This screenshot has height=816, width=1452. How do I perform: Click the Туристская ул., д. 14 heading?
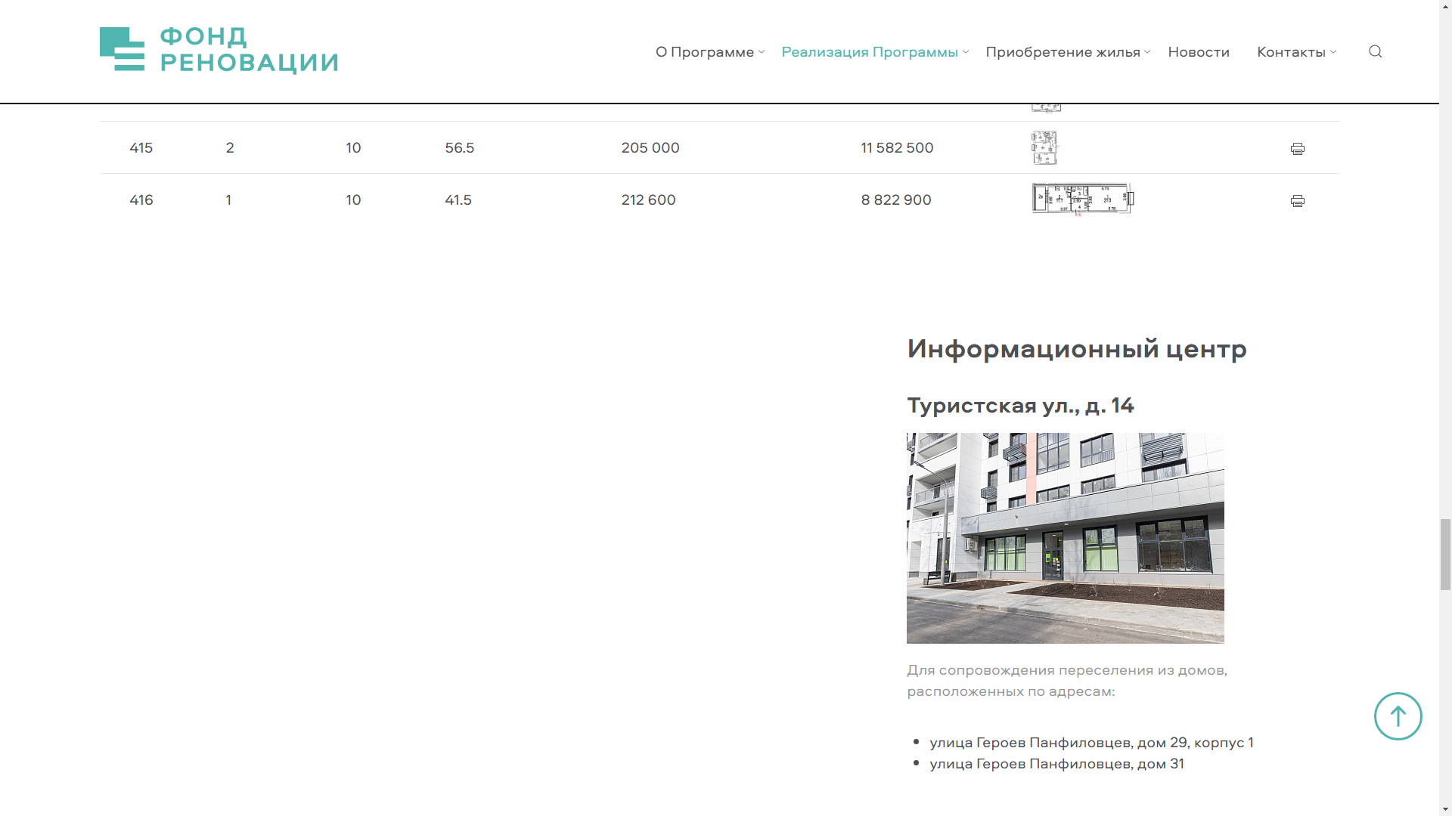coord(1019,406)
